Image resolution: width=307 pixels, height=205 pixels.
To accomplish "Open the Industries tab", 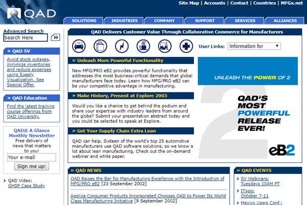I will point(124,20).
